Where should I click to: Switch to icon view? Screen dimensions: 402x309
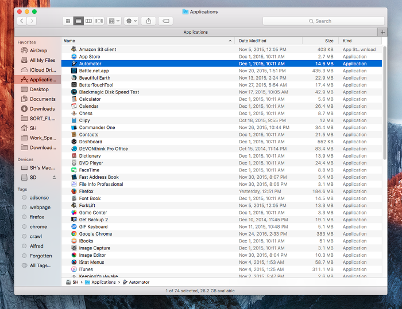(x=68, y=21)
